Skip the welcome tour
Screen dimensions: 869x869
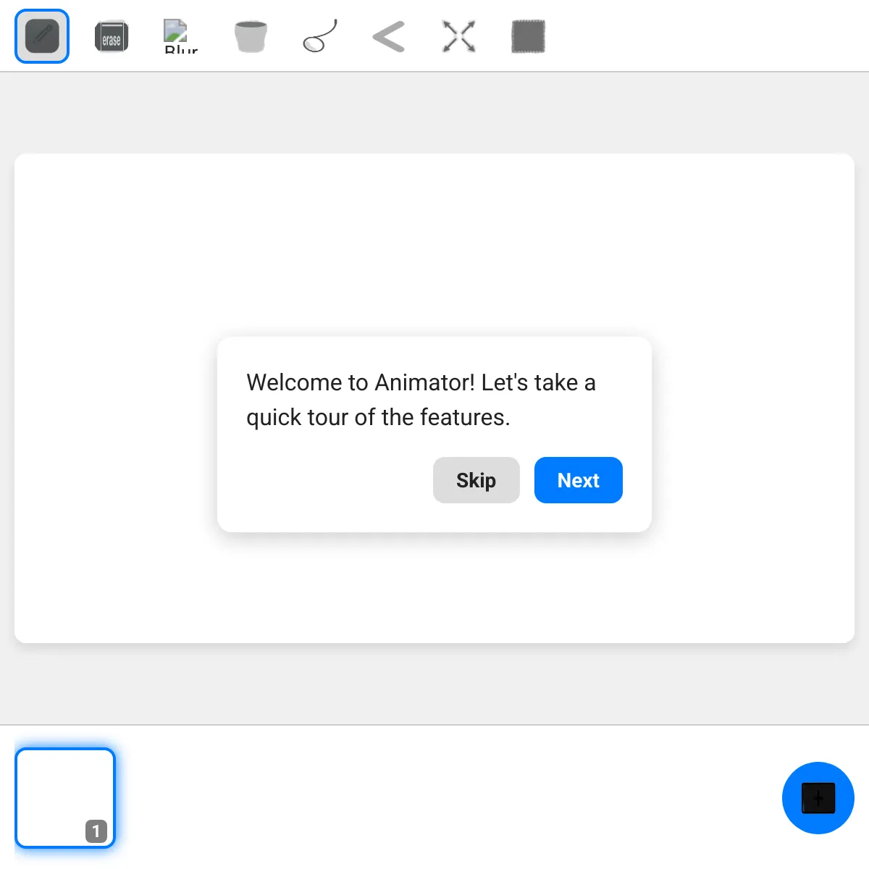(x=477, y=480)
